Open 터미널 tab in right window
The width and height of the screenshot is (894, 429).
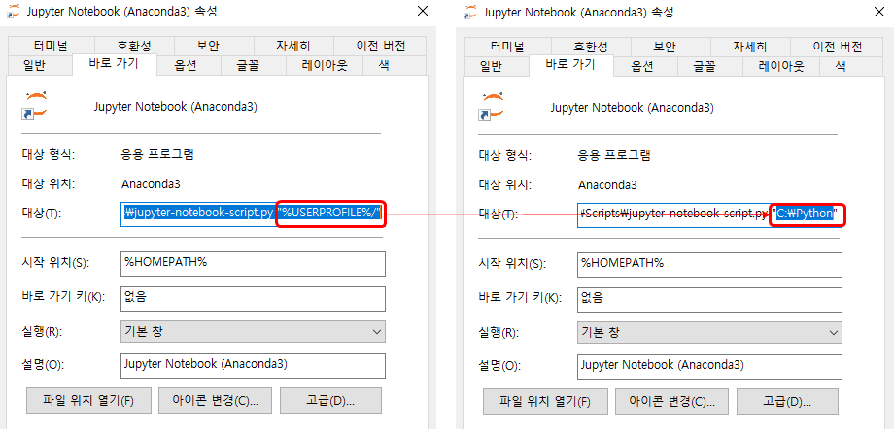(508, 47)
